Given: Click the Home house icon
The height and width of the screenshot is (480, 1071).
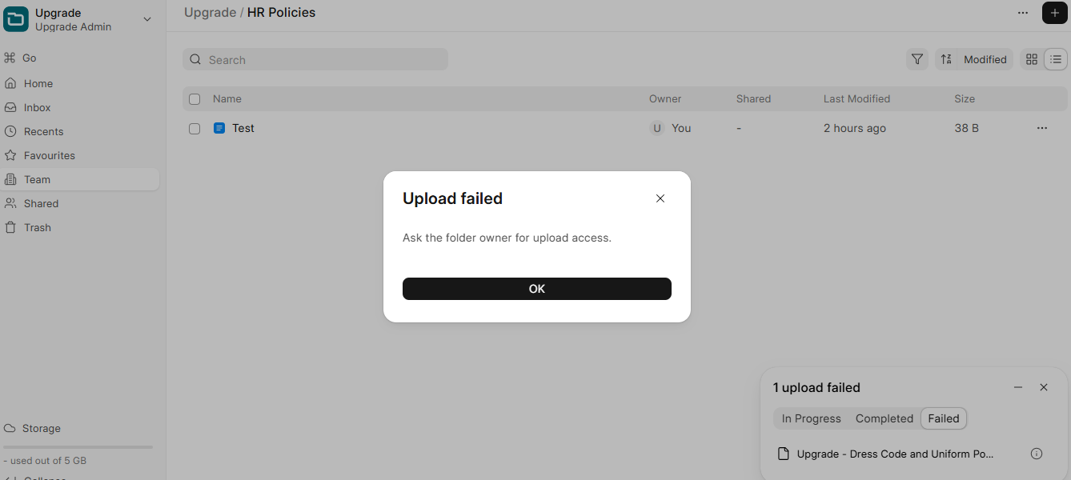Looking at the screenshot, I should click(10, 83).
